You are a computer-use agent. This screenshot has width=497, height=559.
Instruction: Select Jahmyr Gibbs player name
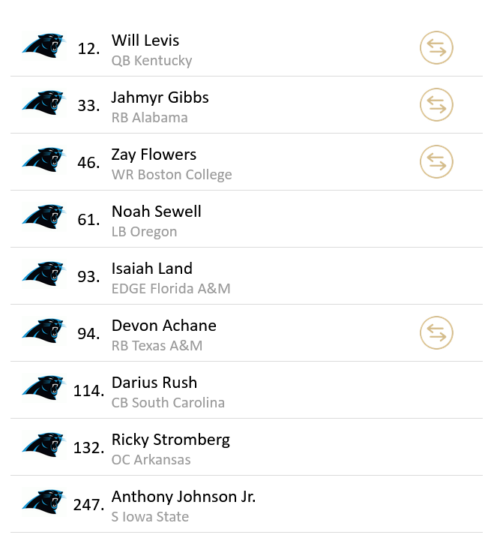[160, 98]
